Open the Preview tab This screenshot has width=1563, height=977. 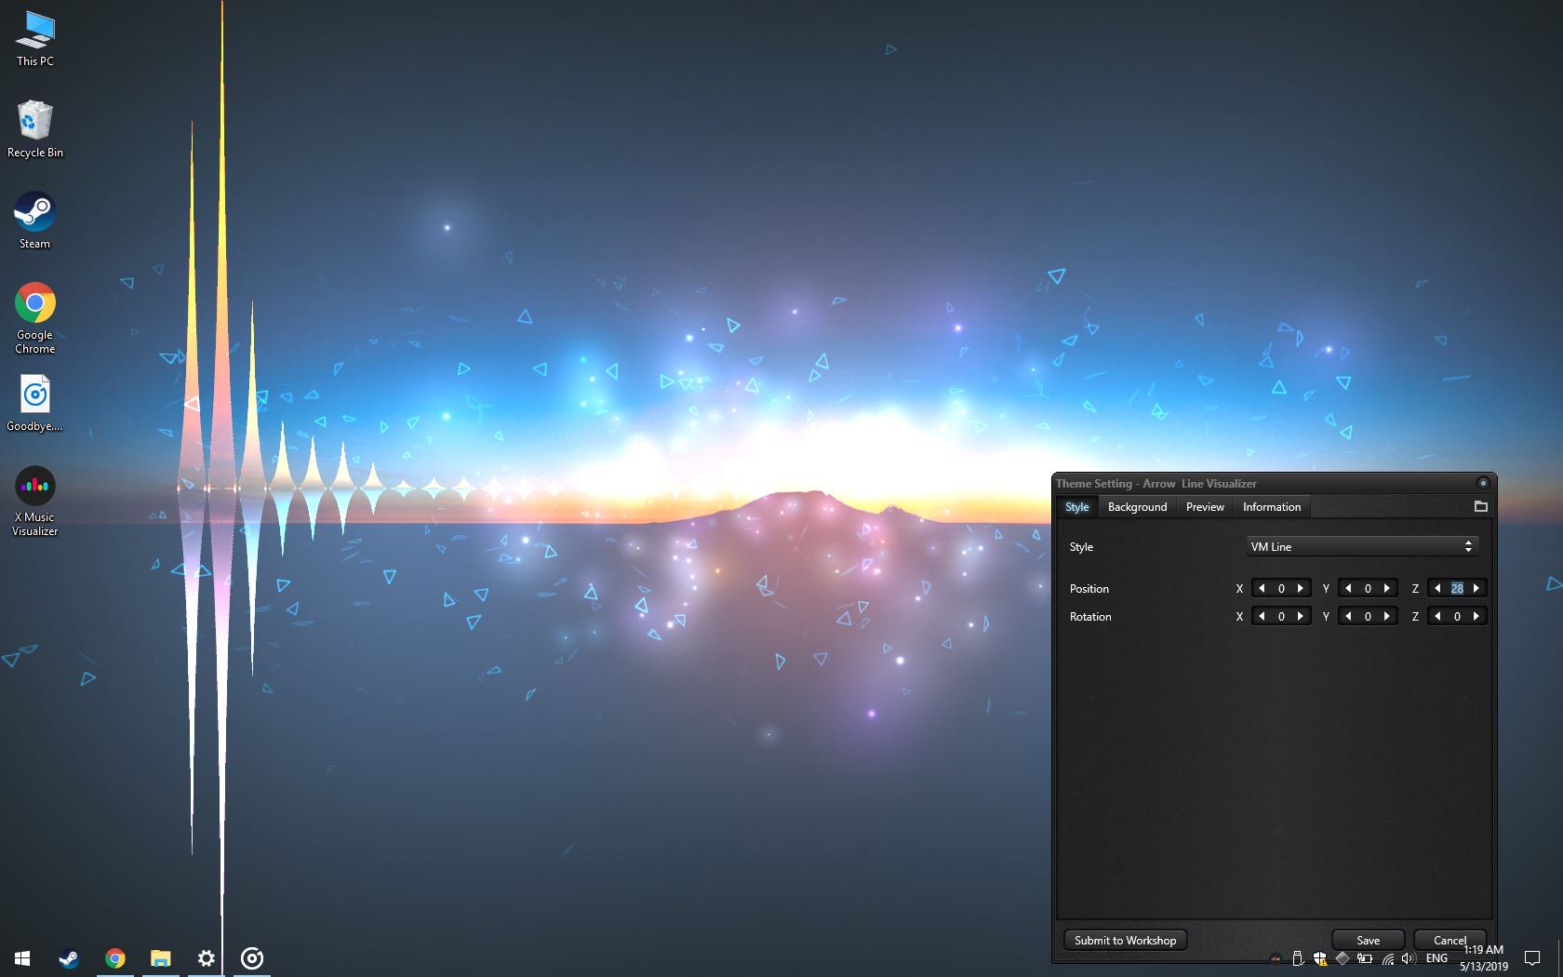pos(1205,507)
